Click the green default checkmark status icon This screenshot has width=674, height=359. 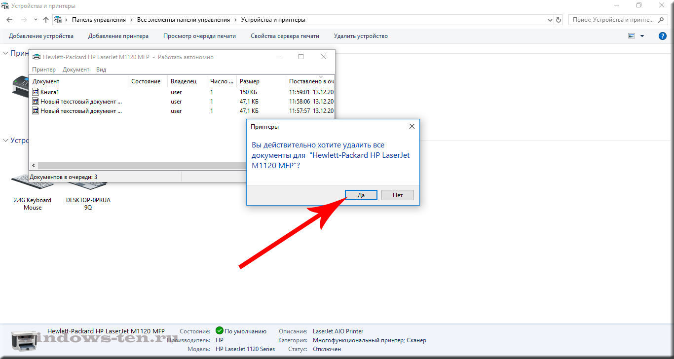coord(220,331)
